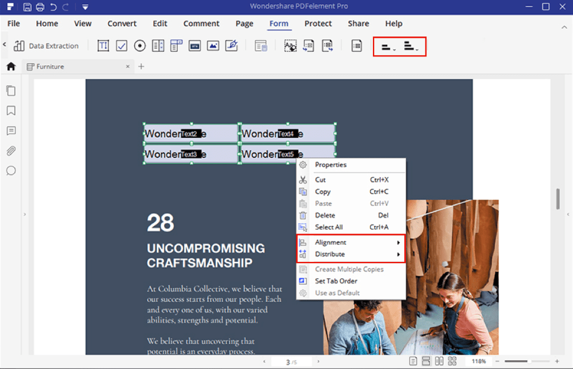The width and height of the screenshot is (573, 369).
Task: Click the page number field
Action: [x=291, y=362]
